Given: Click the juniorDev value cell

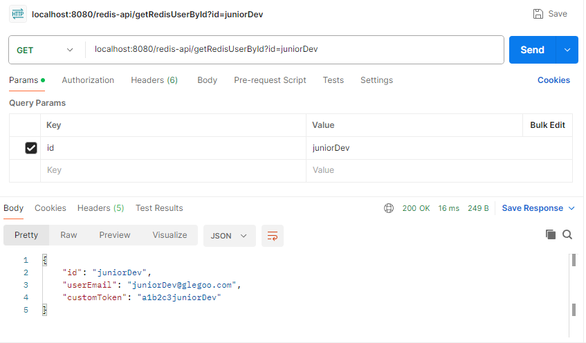Looking at the screenshot, I should tap(439, 148).
